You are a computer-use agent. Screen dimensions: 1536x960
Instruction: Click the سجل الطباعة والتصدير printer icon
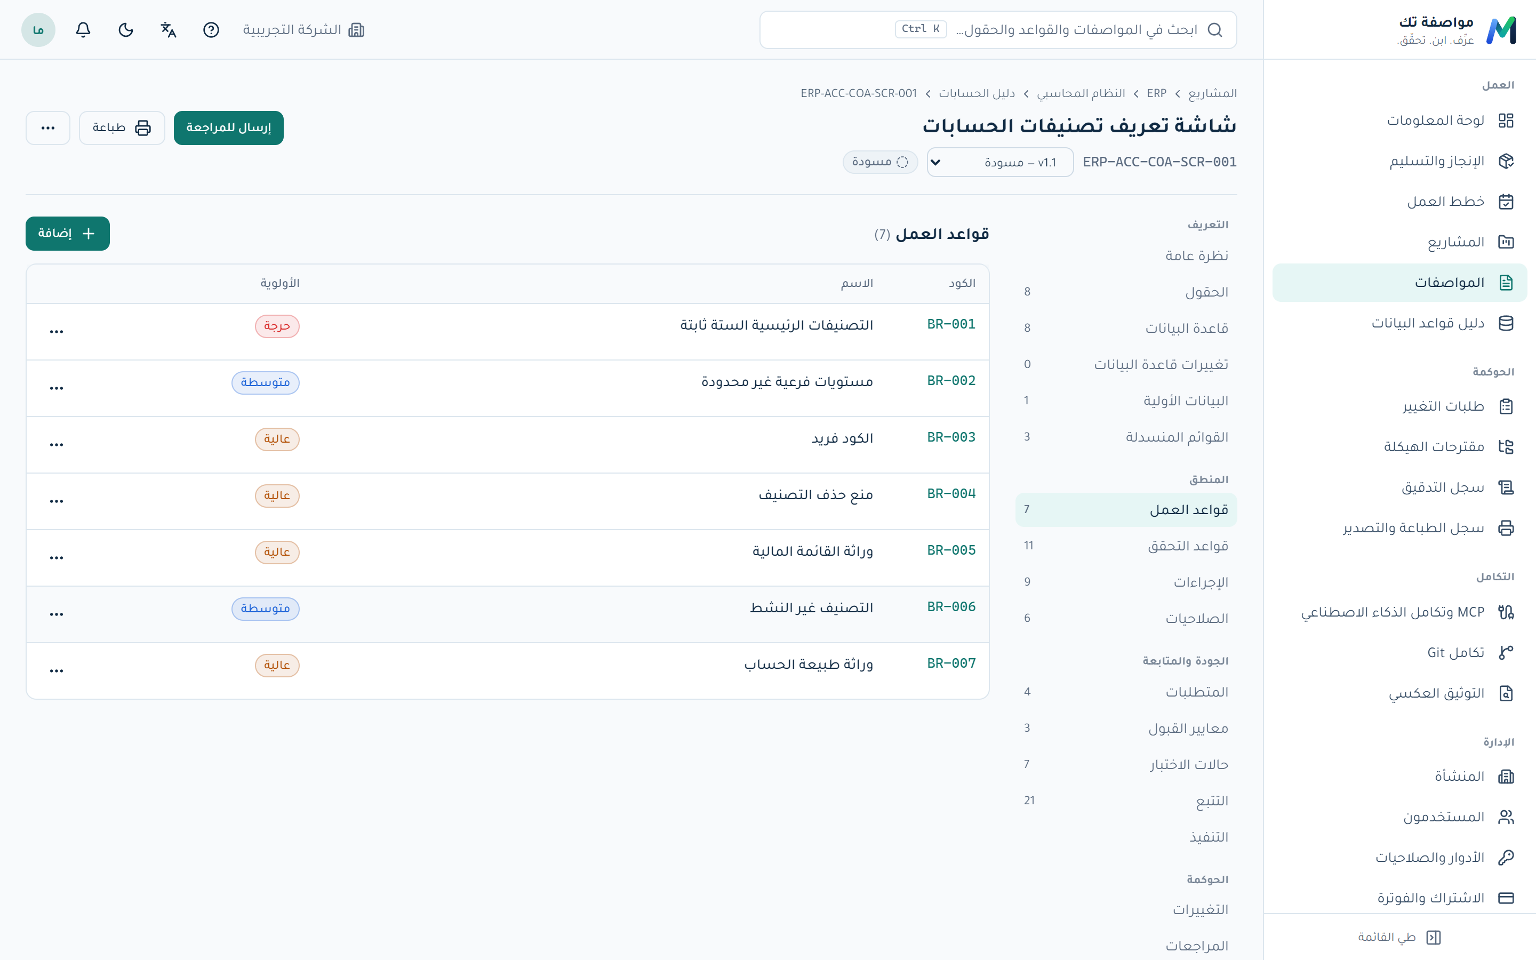click(x=1506, y=528)
